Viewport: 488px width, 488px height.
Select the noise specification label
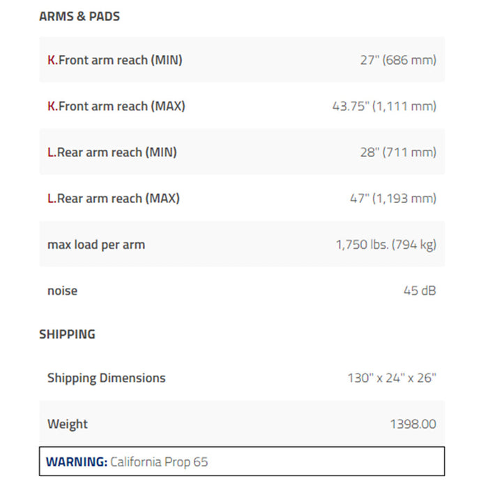pyautogui.click(x=62, y=291)
